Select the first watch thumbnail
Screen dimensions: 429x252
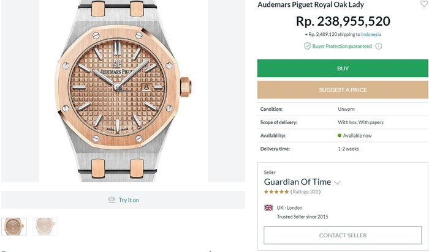[14, 226]
